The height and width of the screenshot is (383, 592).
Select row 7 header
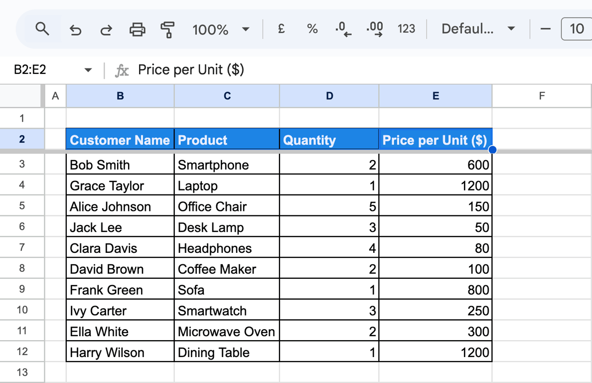(x=22, y=247)
